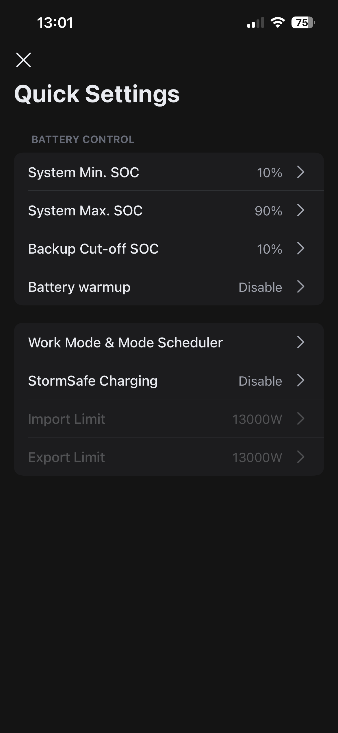
Task: Tap the chevron beside System Max. SOC
Action: tap(301, 210)
